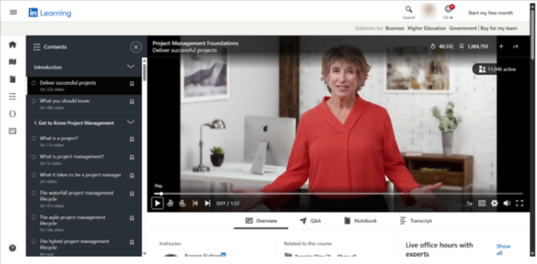This screenshot has width=537, height=264.
Task: Open the help question mark icon
Action: point(13,248)
